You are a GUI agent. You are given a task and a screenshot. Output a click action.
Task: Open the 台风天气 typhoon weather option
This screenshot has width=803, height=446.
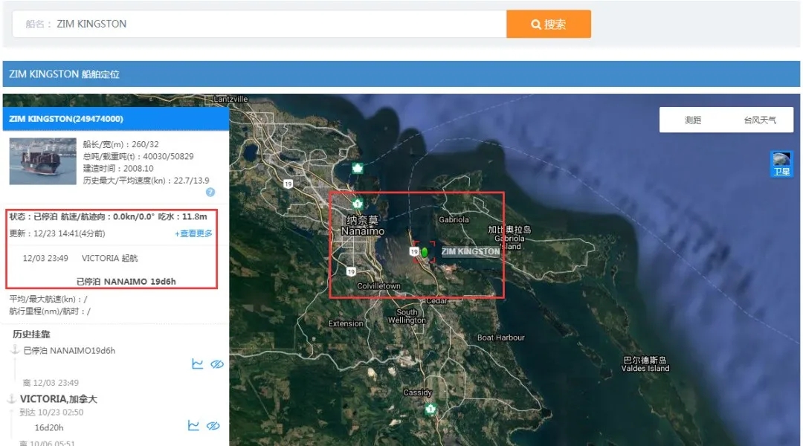tap(760, 120)
